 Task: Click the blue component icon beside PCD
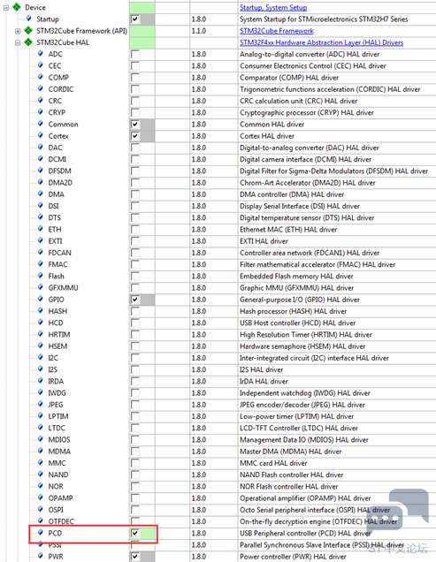click(x=40, y=532)
